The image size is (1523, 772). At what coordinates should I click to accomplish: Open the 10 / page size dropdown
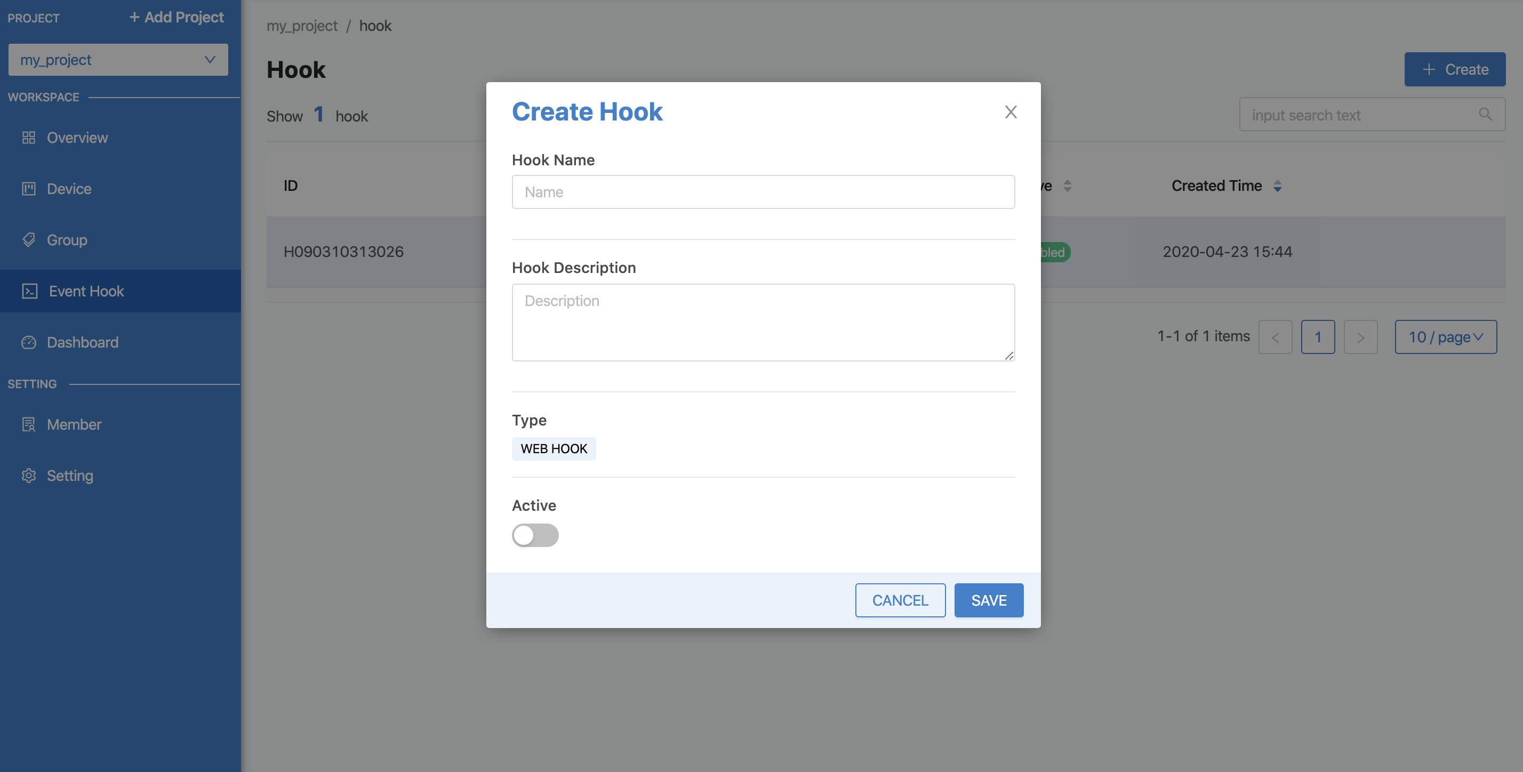coord(1446,337)
